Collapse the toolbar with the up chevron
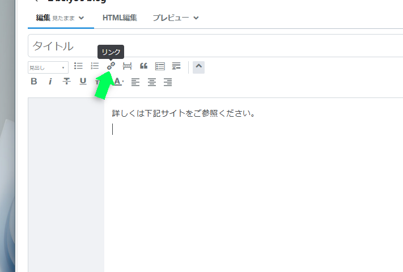This screenshot has width=403, height=272. 199,67
